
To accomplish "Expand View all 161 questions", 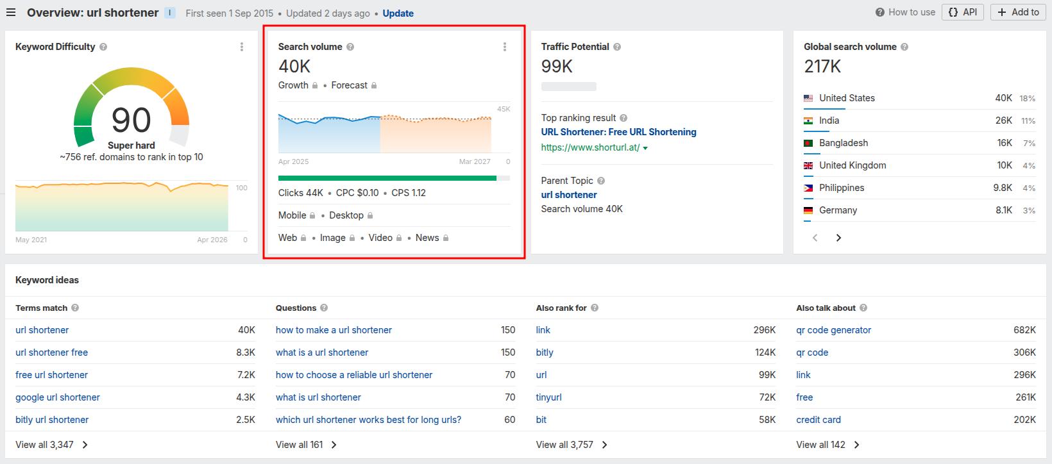I will [x=307, y=445].
